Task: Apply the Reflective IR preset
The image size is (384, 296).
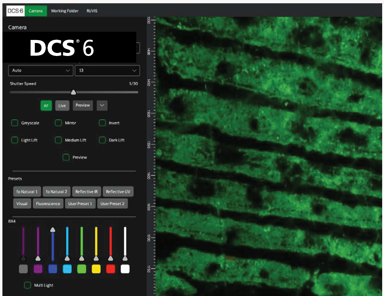Action: click(x=87, y=192)
